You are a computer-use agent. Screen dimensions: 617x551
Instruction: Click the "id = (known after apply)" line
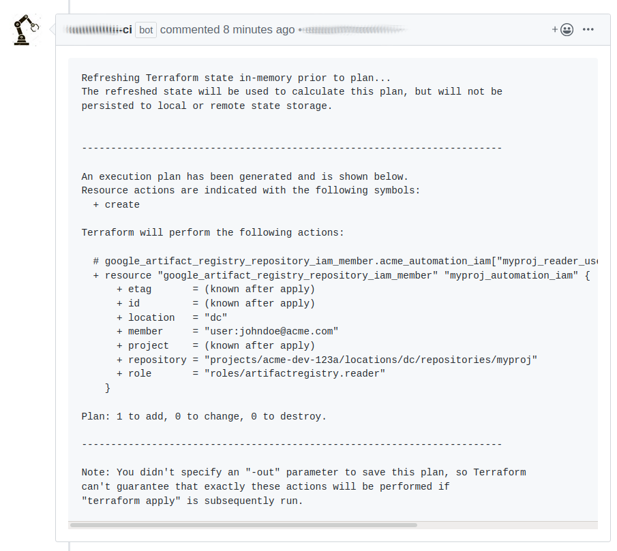coord(215,303)
